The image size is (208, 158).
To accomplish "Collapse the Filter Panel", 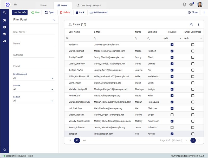I will (54, 20).
